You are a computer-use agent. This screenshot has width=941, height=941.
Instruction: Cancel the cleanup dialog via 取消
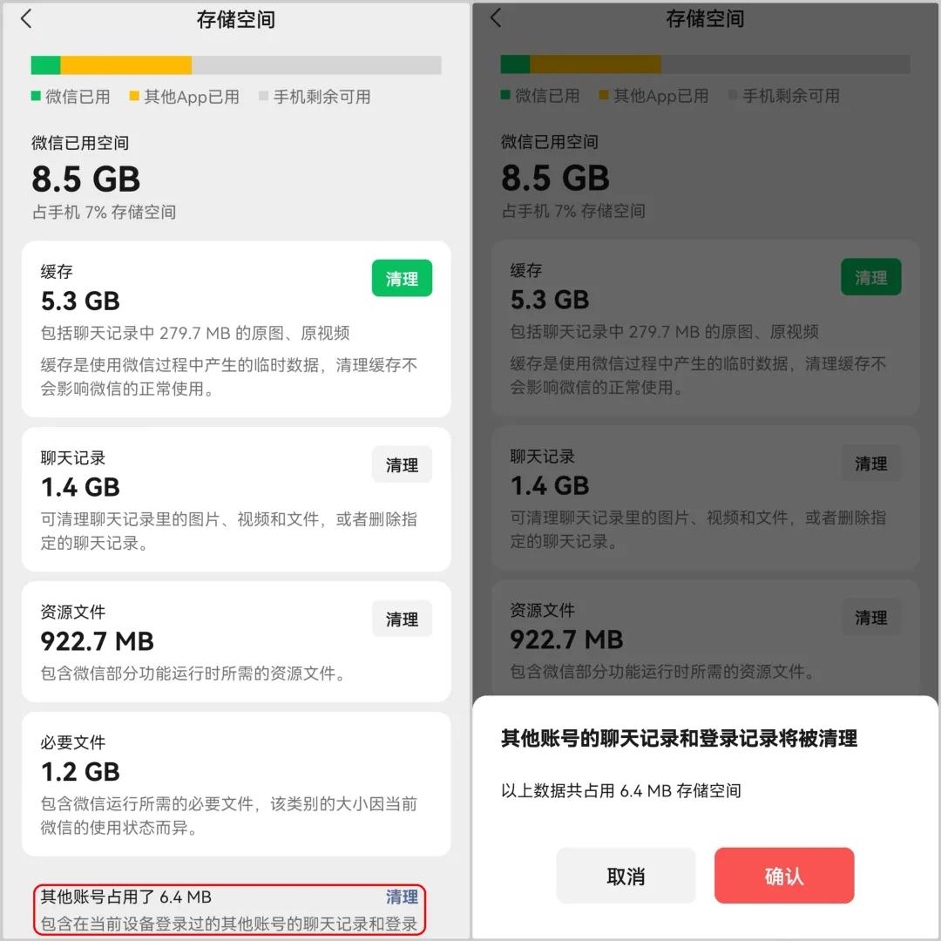click(626, 875)
